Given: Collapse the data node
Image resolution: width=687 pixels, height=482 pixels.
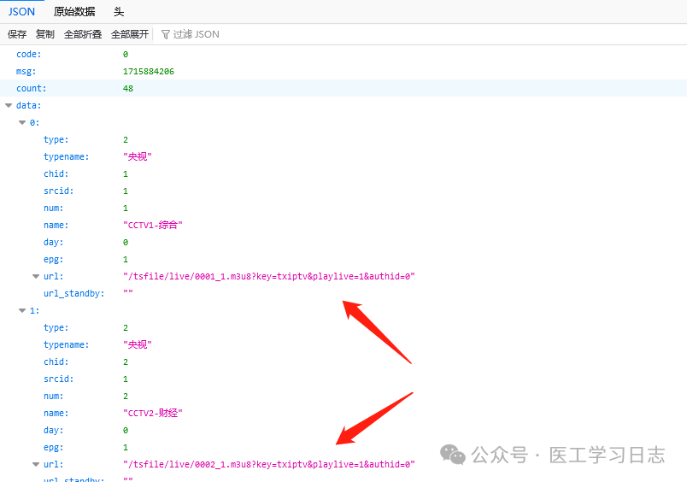Looking at the screenshot, I should tap(9, 105).
